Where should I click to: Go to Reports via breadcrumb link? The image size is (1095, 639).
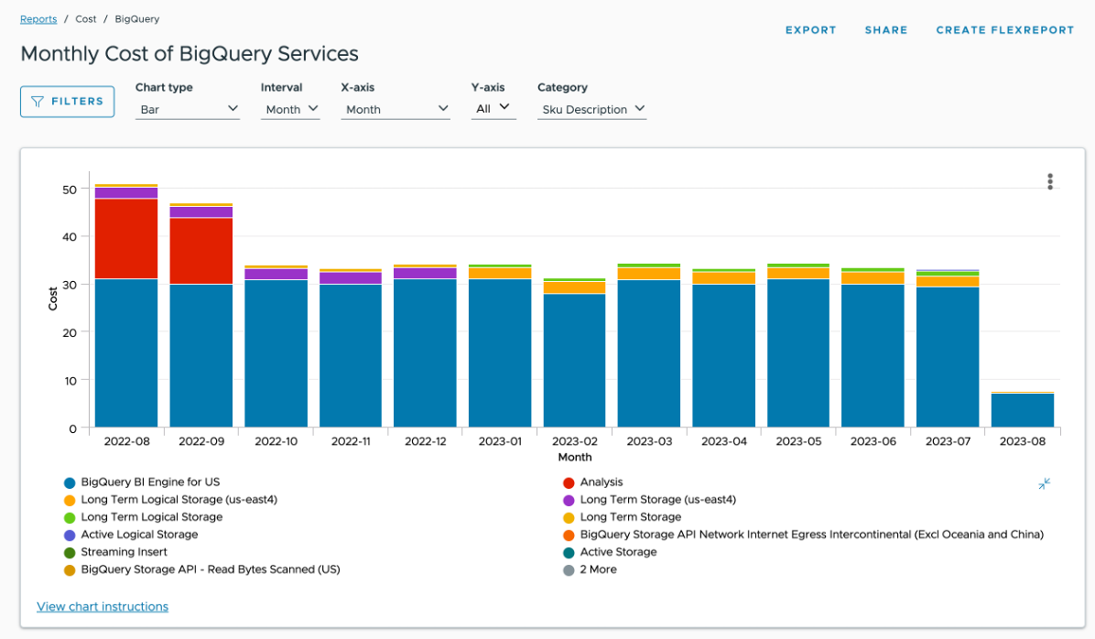[x=38, y=19]
